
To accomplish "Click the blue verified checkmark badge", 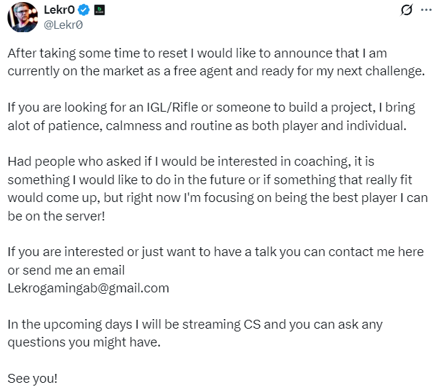I will (83, 10).
